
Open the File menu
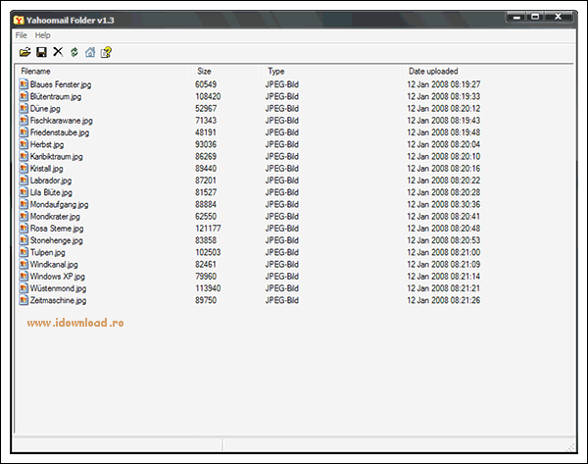coord(22,35)
